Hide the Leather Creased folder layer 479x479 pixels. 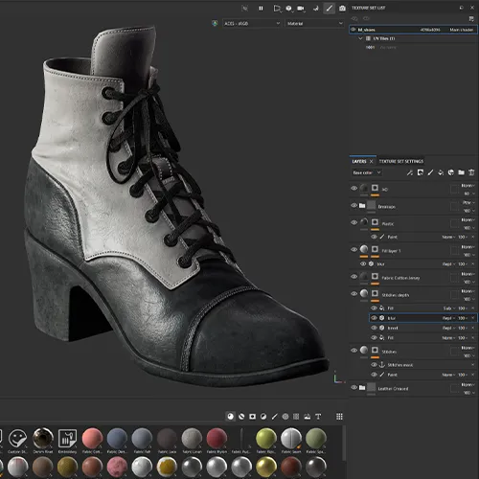click(x=354, y=387)
